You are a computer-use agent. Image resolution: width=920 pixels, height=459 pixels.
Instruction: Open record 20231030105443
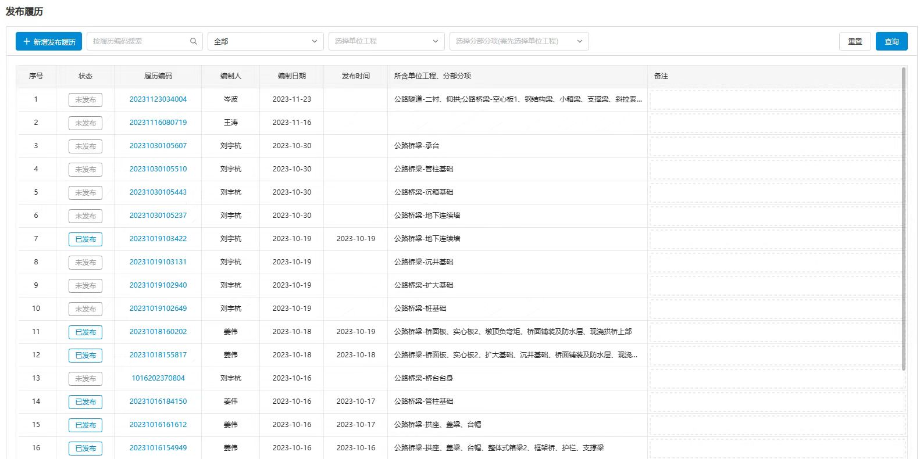(158, 192)
